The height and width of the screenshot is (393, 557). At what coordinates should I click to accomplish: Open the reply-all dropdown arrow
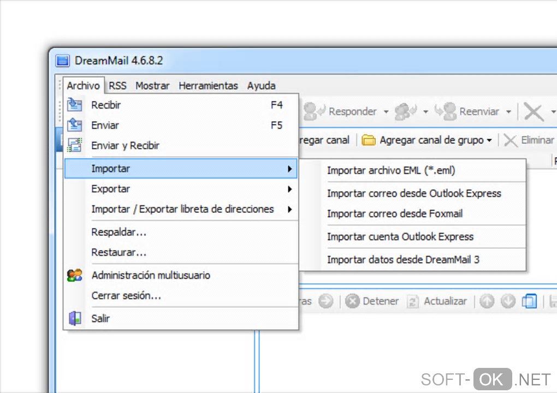[425, 112]
